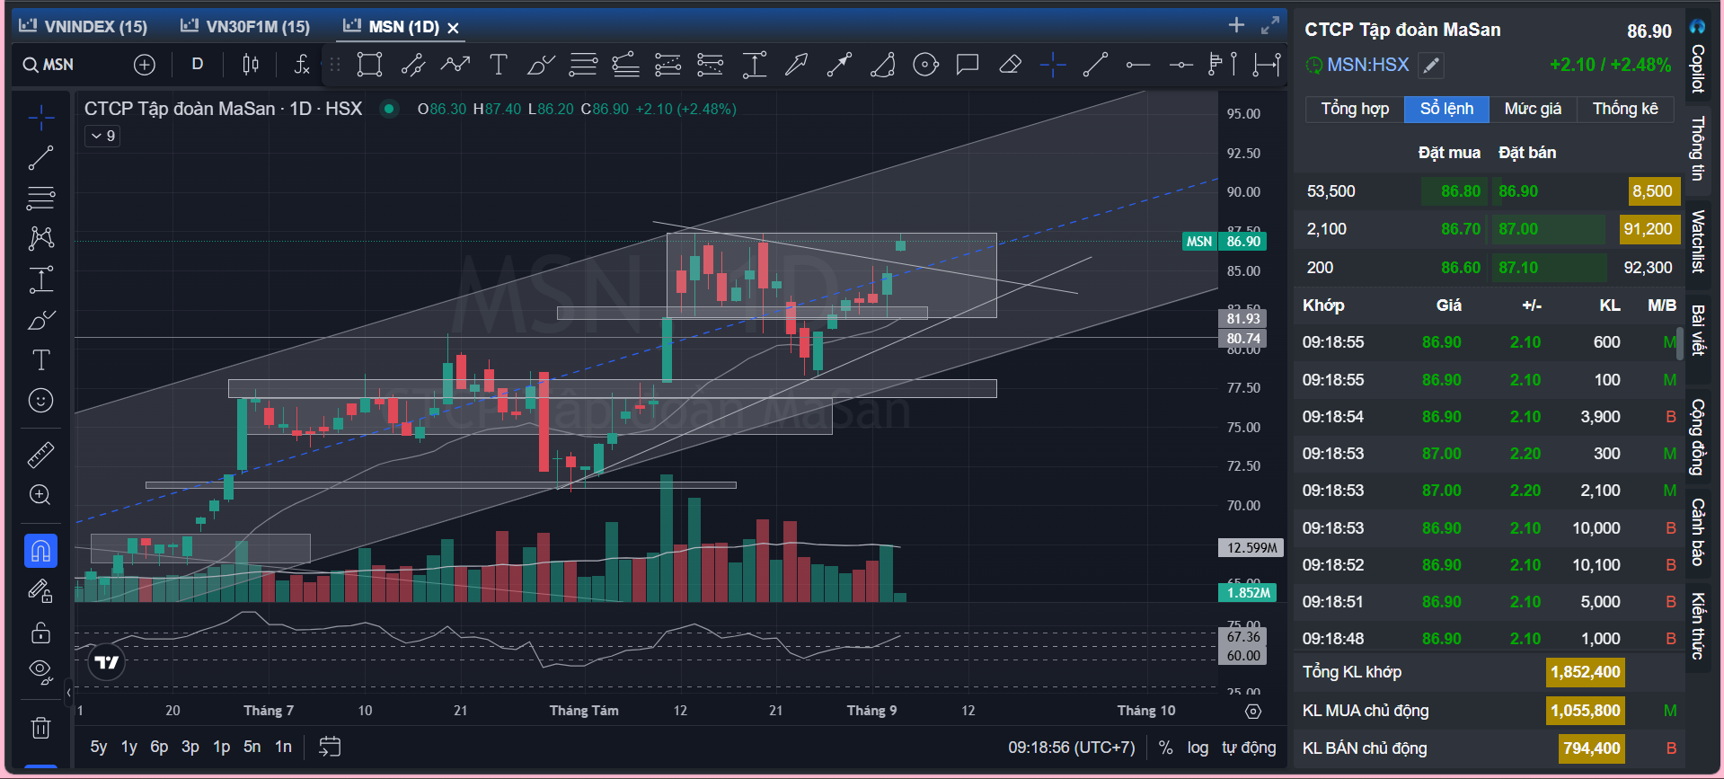Open the Thông tin side panel
This screenshot has width=1724, height=779.
(x=1697, y=148)
